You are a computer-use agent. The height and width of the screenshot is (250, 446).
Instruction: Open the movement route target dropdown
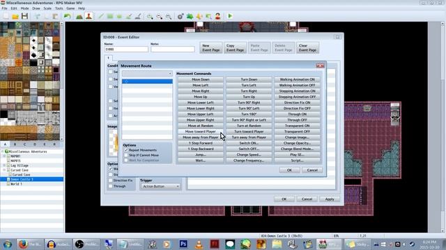147,74
